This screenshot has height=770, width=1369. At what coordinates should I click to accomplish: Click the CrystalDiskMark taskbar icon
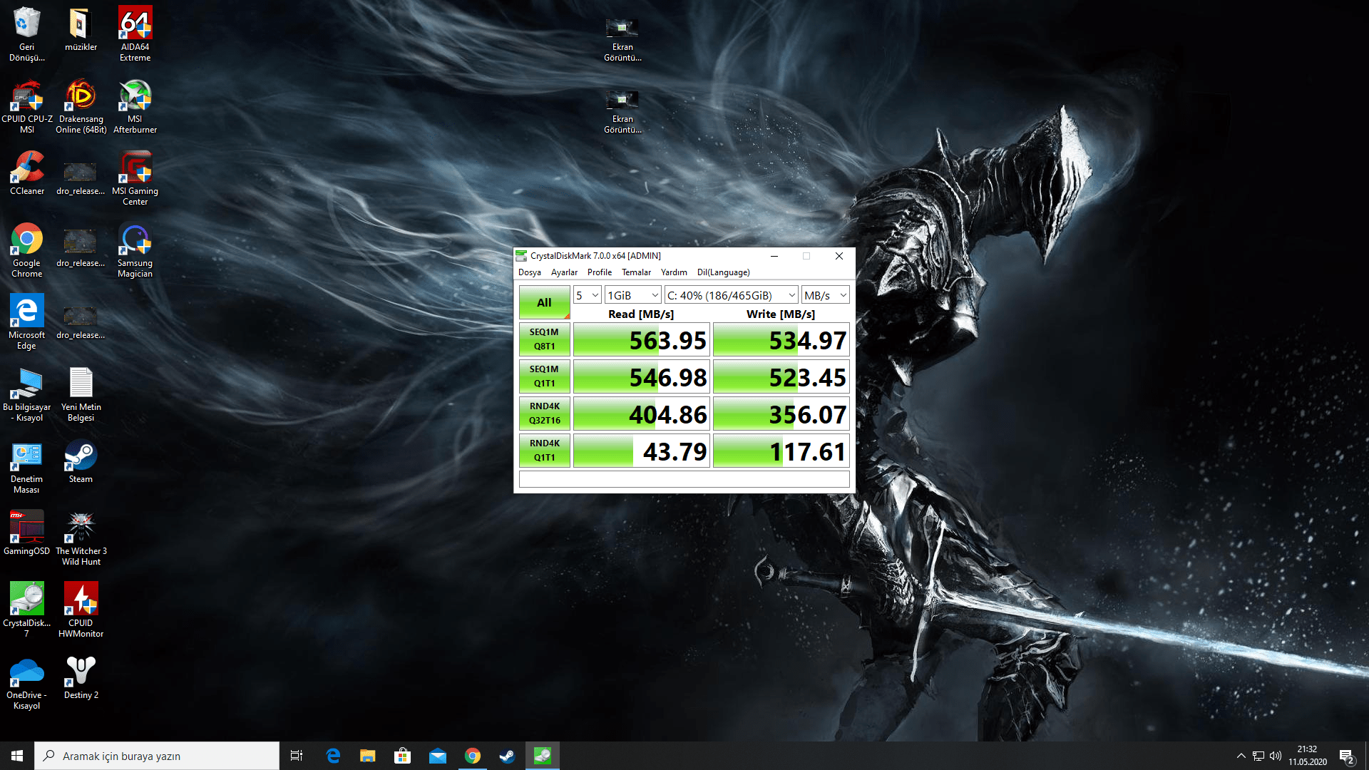click(542, 756)
